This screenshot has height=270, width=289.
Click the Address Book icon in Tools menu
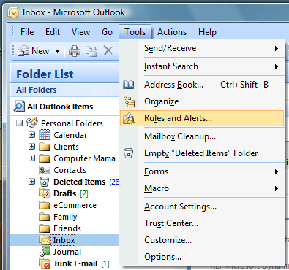(129, 85)
